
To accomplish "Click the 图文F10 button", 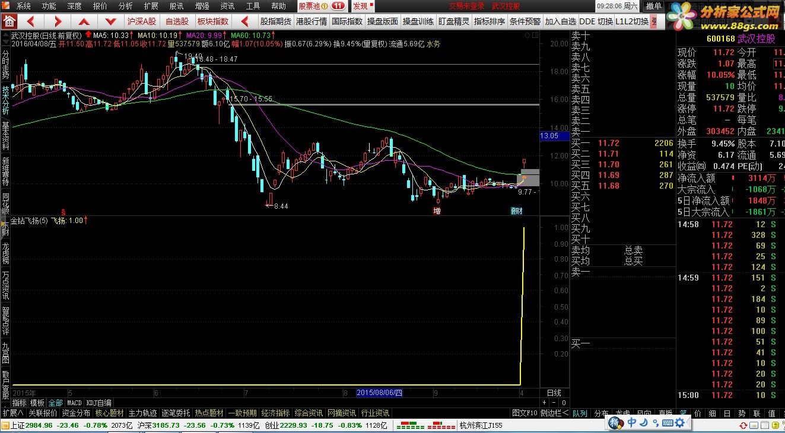I will click(x=525, y=413).
